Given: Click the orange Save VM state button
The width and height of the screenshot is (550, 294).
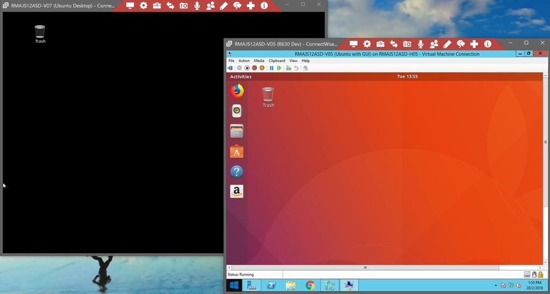Looking at the screenshot, I should 262,68.
